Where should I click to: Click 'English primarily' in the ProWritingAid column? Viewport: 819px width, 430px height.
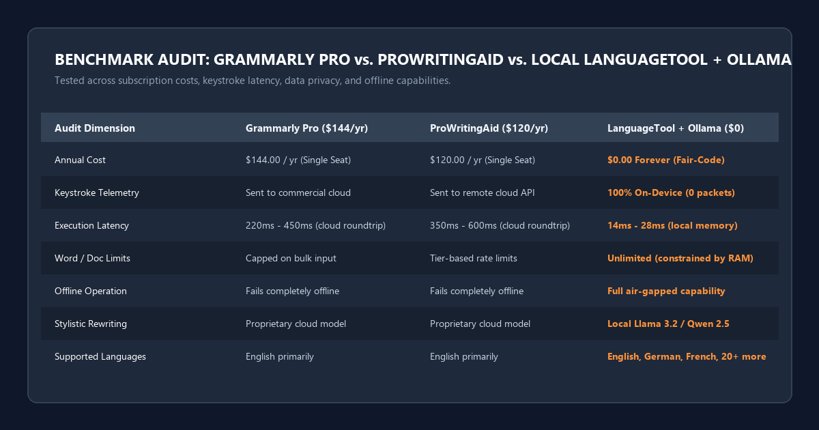coord(464,356)
